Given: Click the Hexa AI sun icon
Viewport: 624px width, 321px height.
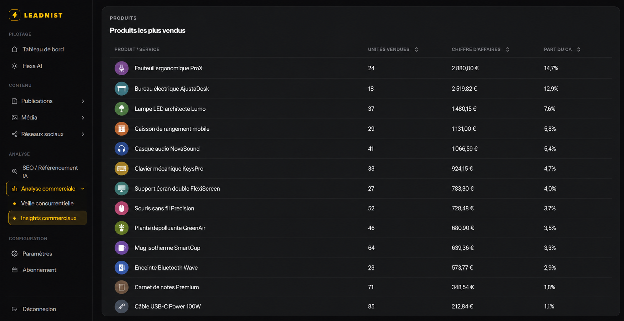Looking at the screenshot, I should click(15, 66).
